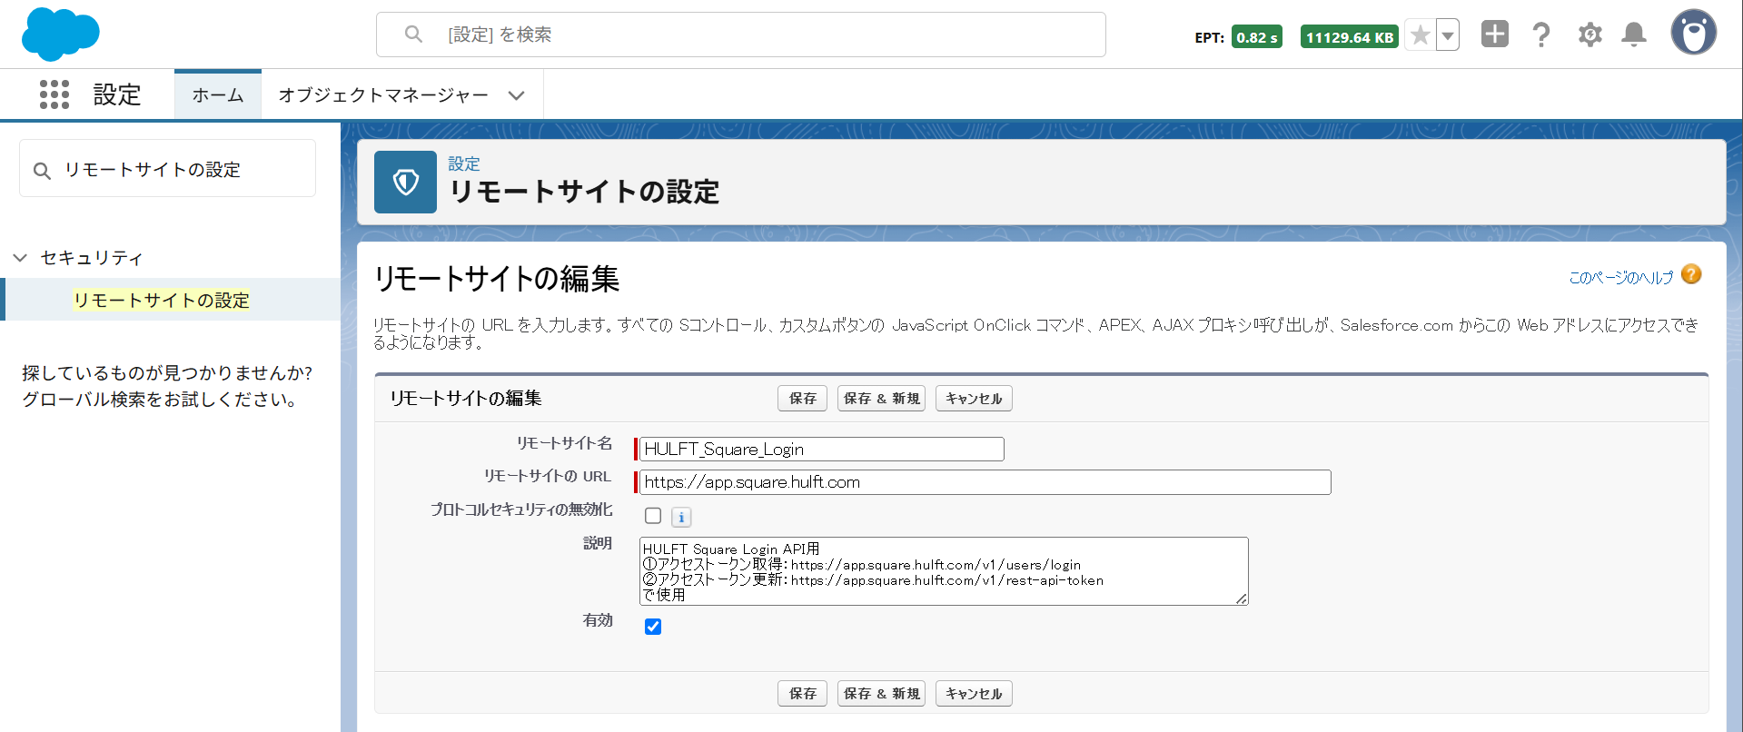Click the top 保存 button
Viewport: 1743px width, 732px height.
click(x=802, y=399)
